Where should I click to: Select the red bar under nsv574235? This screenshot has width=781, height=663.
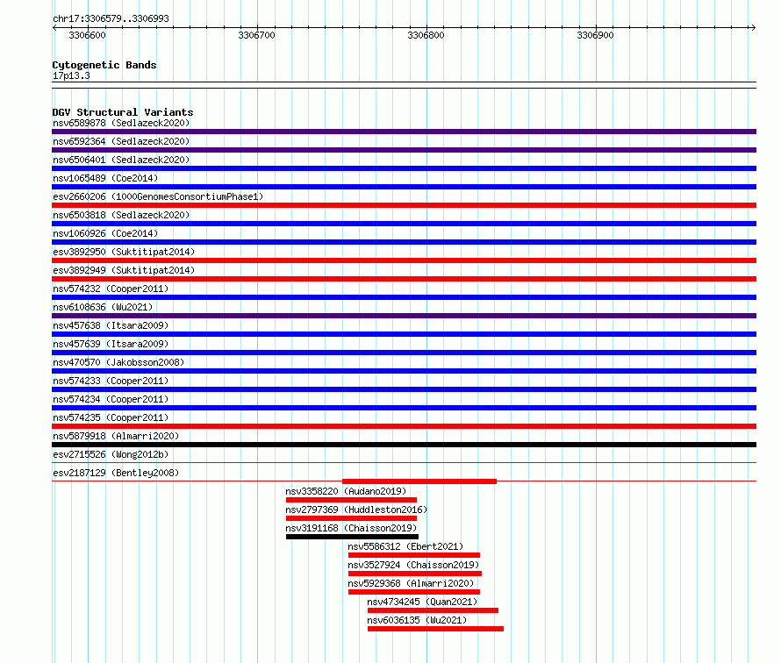pyautogui.click(x=404, y=426)
